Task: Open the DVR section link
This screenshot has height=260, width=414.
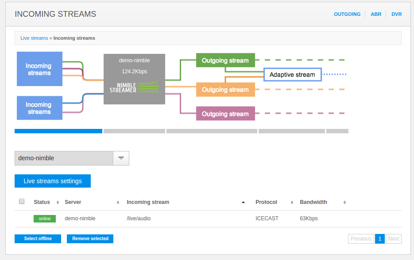Action: 396,14
